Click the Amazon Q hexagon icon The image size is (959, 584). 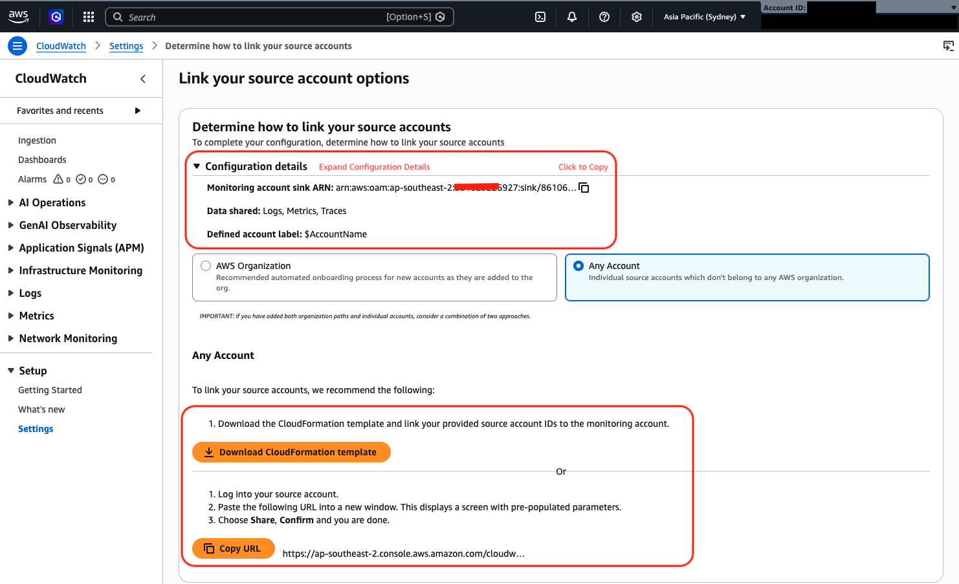pyautogui.click(x=56, y=17)
